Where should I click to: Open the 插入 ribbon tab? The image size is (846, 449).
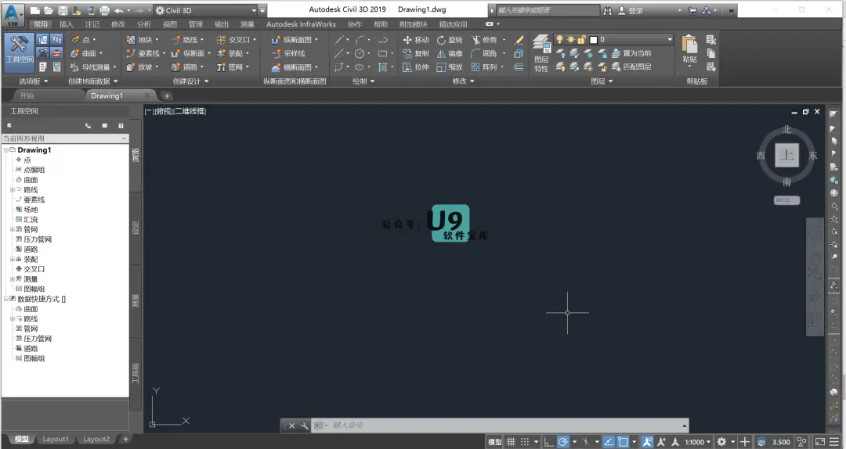click(x=67, y=24)
